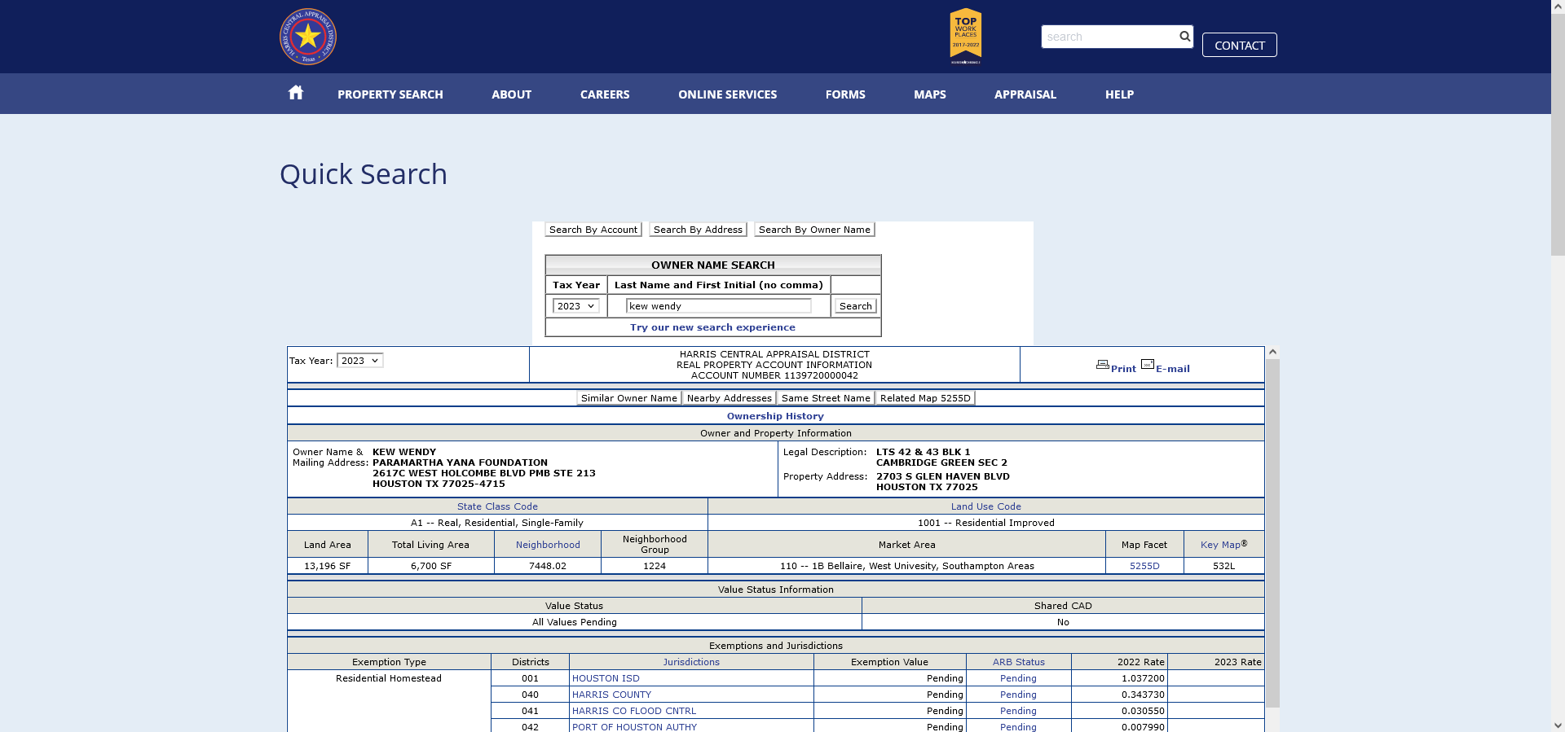The image size is (1565, 732).
Task: Switch to Search By Account
Action: (x=593, y=230)
